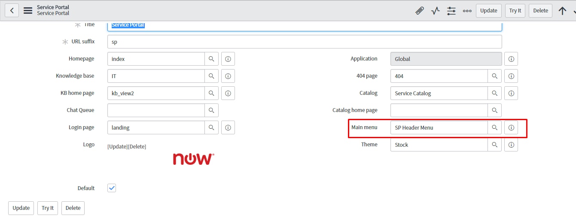Click the Update button in header

[488, 11]
